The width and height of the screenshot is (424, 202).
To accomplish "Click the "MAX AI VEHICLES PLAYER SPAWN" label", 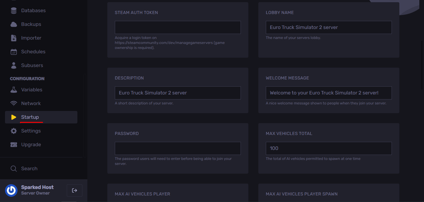I will pos(302,194).
